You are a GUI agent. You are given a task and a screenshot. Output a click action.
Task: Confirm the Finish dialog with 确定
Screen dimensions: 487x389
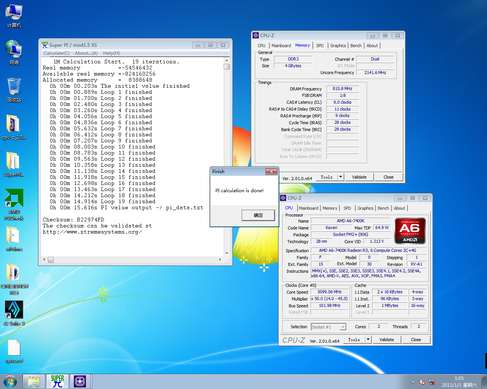(x=258, y=215)
